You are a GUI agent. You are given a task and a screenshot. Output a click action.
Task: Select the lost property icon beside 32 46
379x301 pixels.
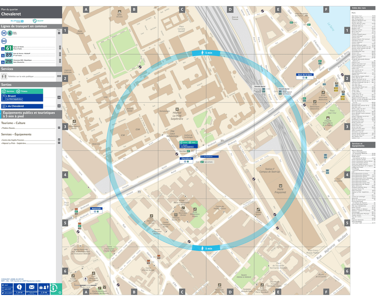coord(44,287)
